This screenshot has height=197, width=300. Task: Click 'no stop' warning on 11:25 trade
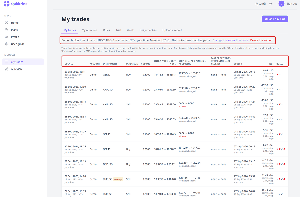182,136
